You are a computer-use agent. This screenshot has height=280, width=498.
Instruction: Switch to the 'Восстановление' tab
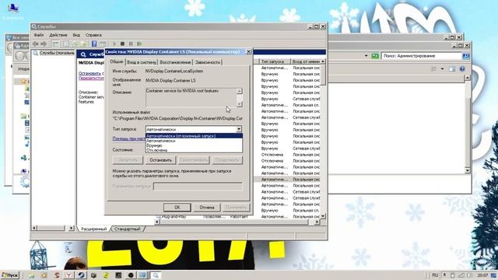[175, 62]
